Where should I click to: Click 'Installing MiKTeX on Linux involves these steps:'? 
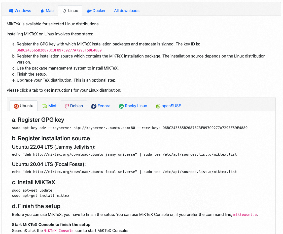click(x=50, y=34)
